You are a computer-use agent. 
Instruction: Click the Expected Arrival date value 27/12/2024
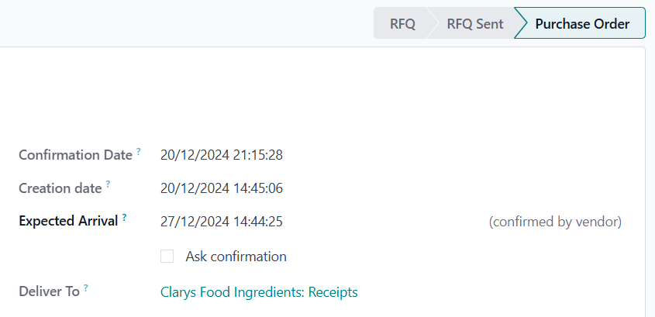coord(195,222)
